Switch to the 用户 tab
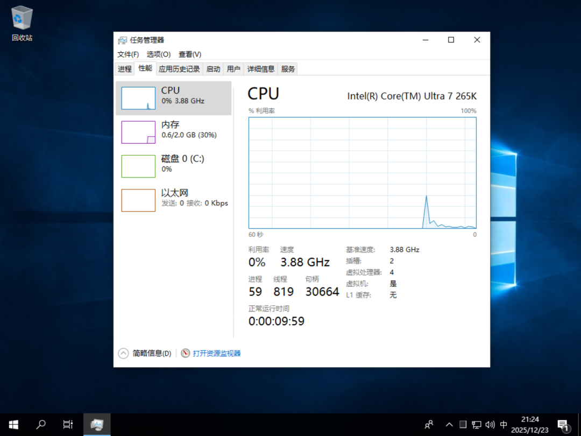Image resolution: width=581 pixels, height=436 pixels. pos(233,69)
